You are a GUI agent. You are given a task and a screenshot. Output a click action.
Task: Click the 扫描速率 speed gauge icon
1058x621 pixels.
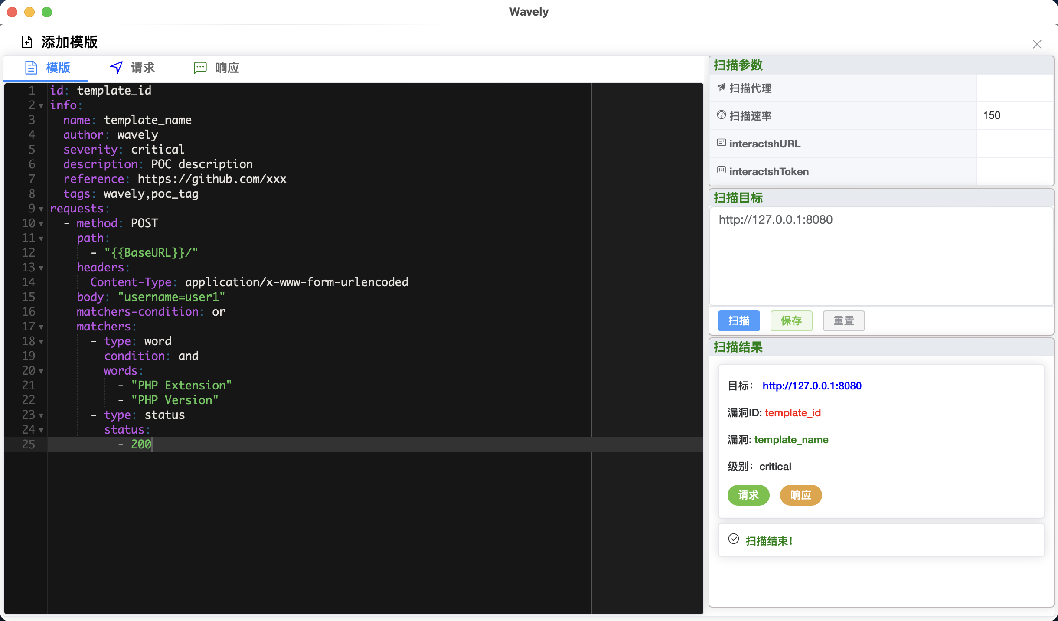722,115
